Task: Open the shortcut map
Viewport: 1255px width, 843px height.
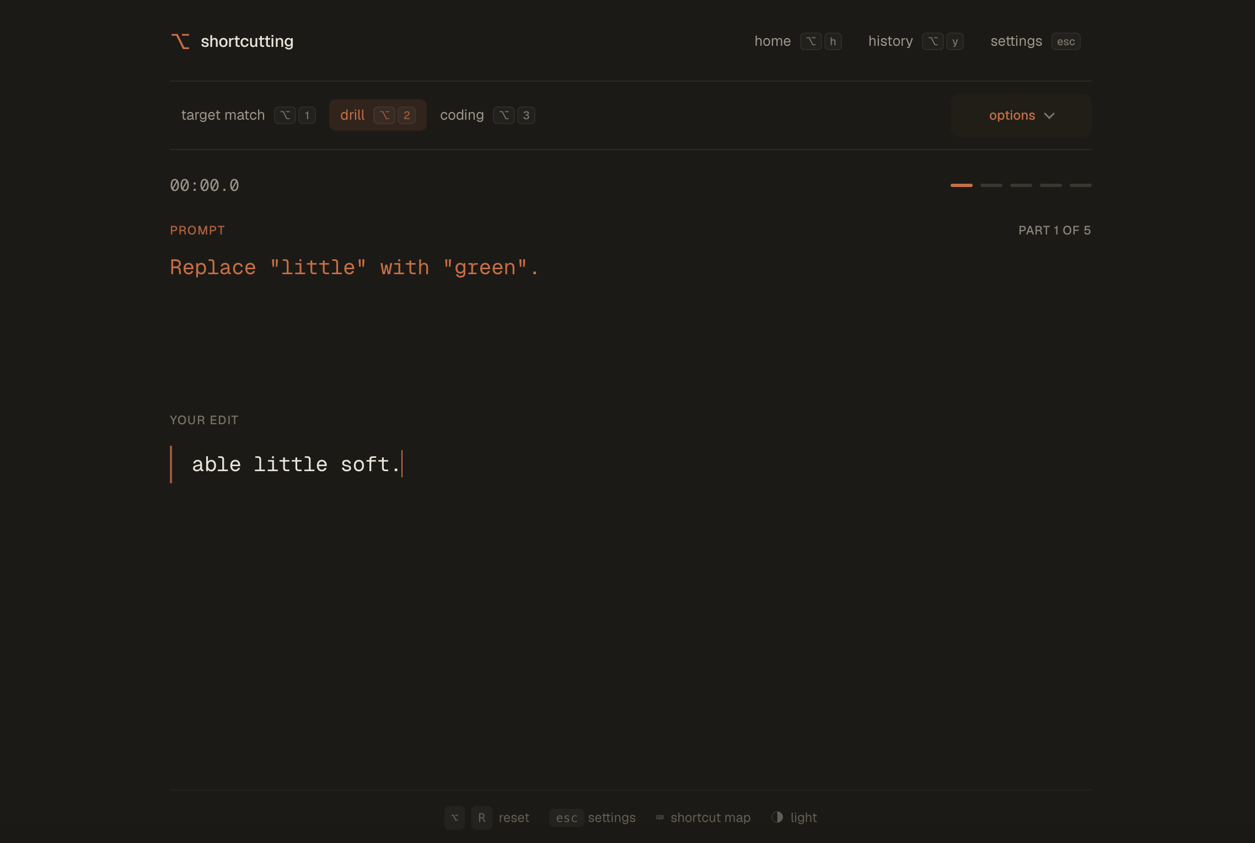Action: (x=710, y=818)
